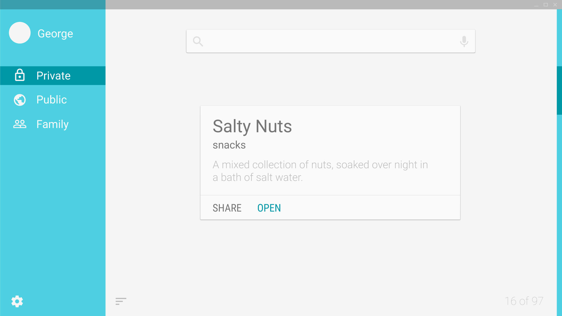Click the people icon beside Family
The width and height of the screenshot is (562, 316).
pyautogui.click(x=20, y=124)
